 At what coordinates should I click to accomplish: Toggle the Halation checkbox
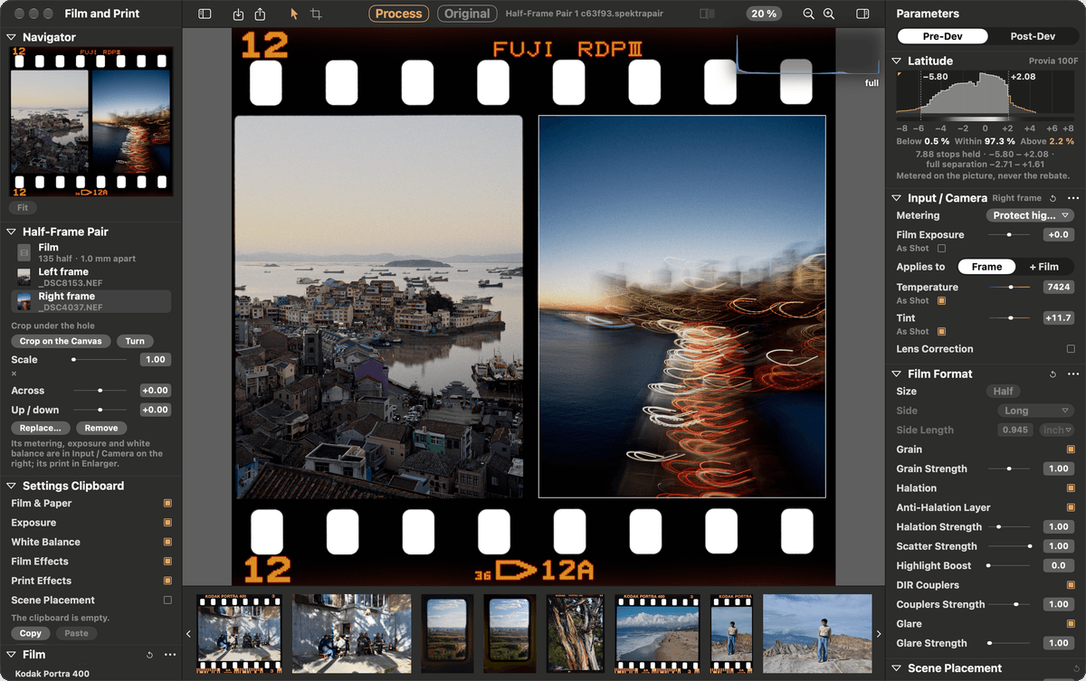point(1071,488)
